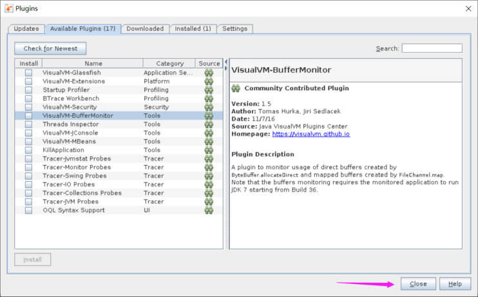This screenshot has width=478, height=297.
Task: Tick the Startup Profiler install checkbox
Action: pos(28,90)
